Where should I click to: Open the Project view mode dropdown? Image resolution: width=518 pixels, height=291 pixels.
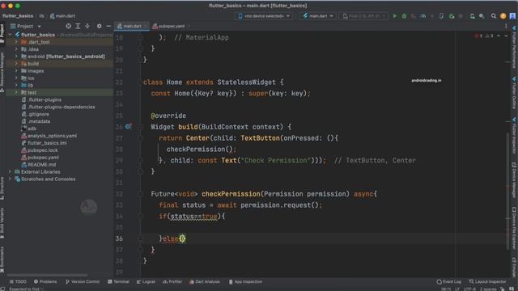[x=26, y=26]
